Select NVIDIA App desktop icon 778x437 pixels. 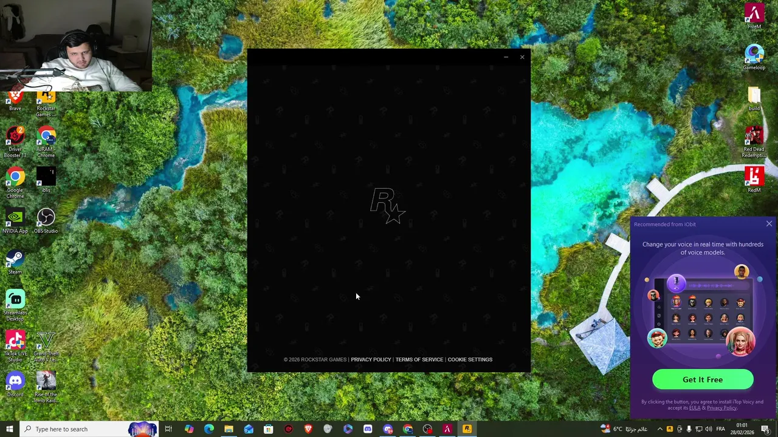[x=15, y=221]
